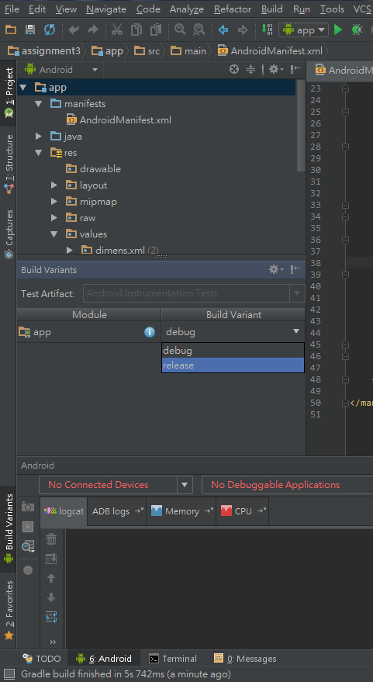This screenshot has width=373, height=682.
Task: Switch to the CPU tab
Action: [x=243, y=511]
